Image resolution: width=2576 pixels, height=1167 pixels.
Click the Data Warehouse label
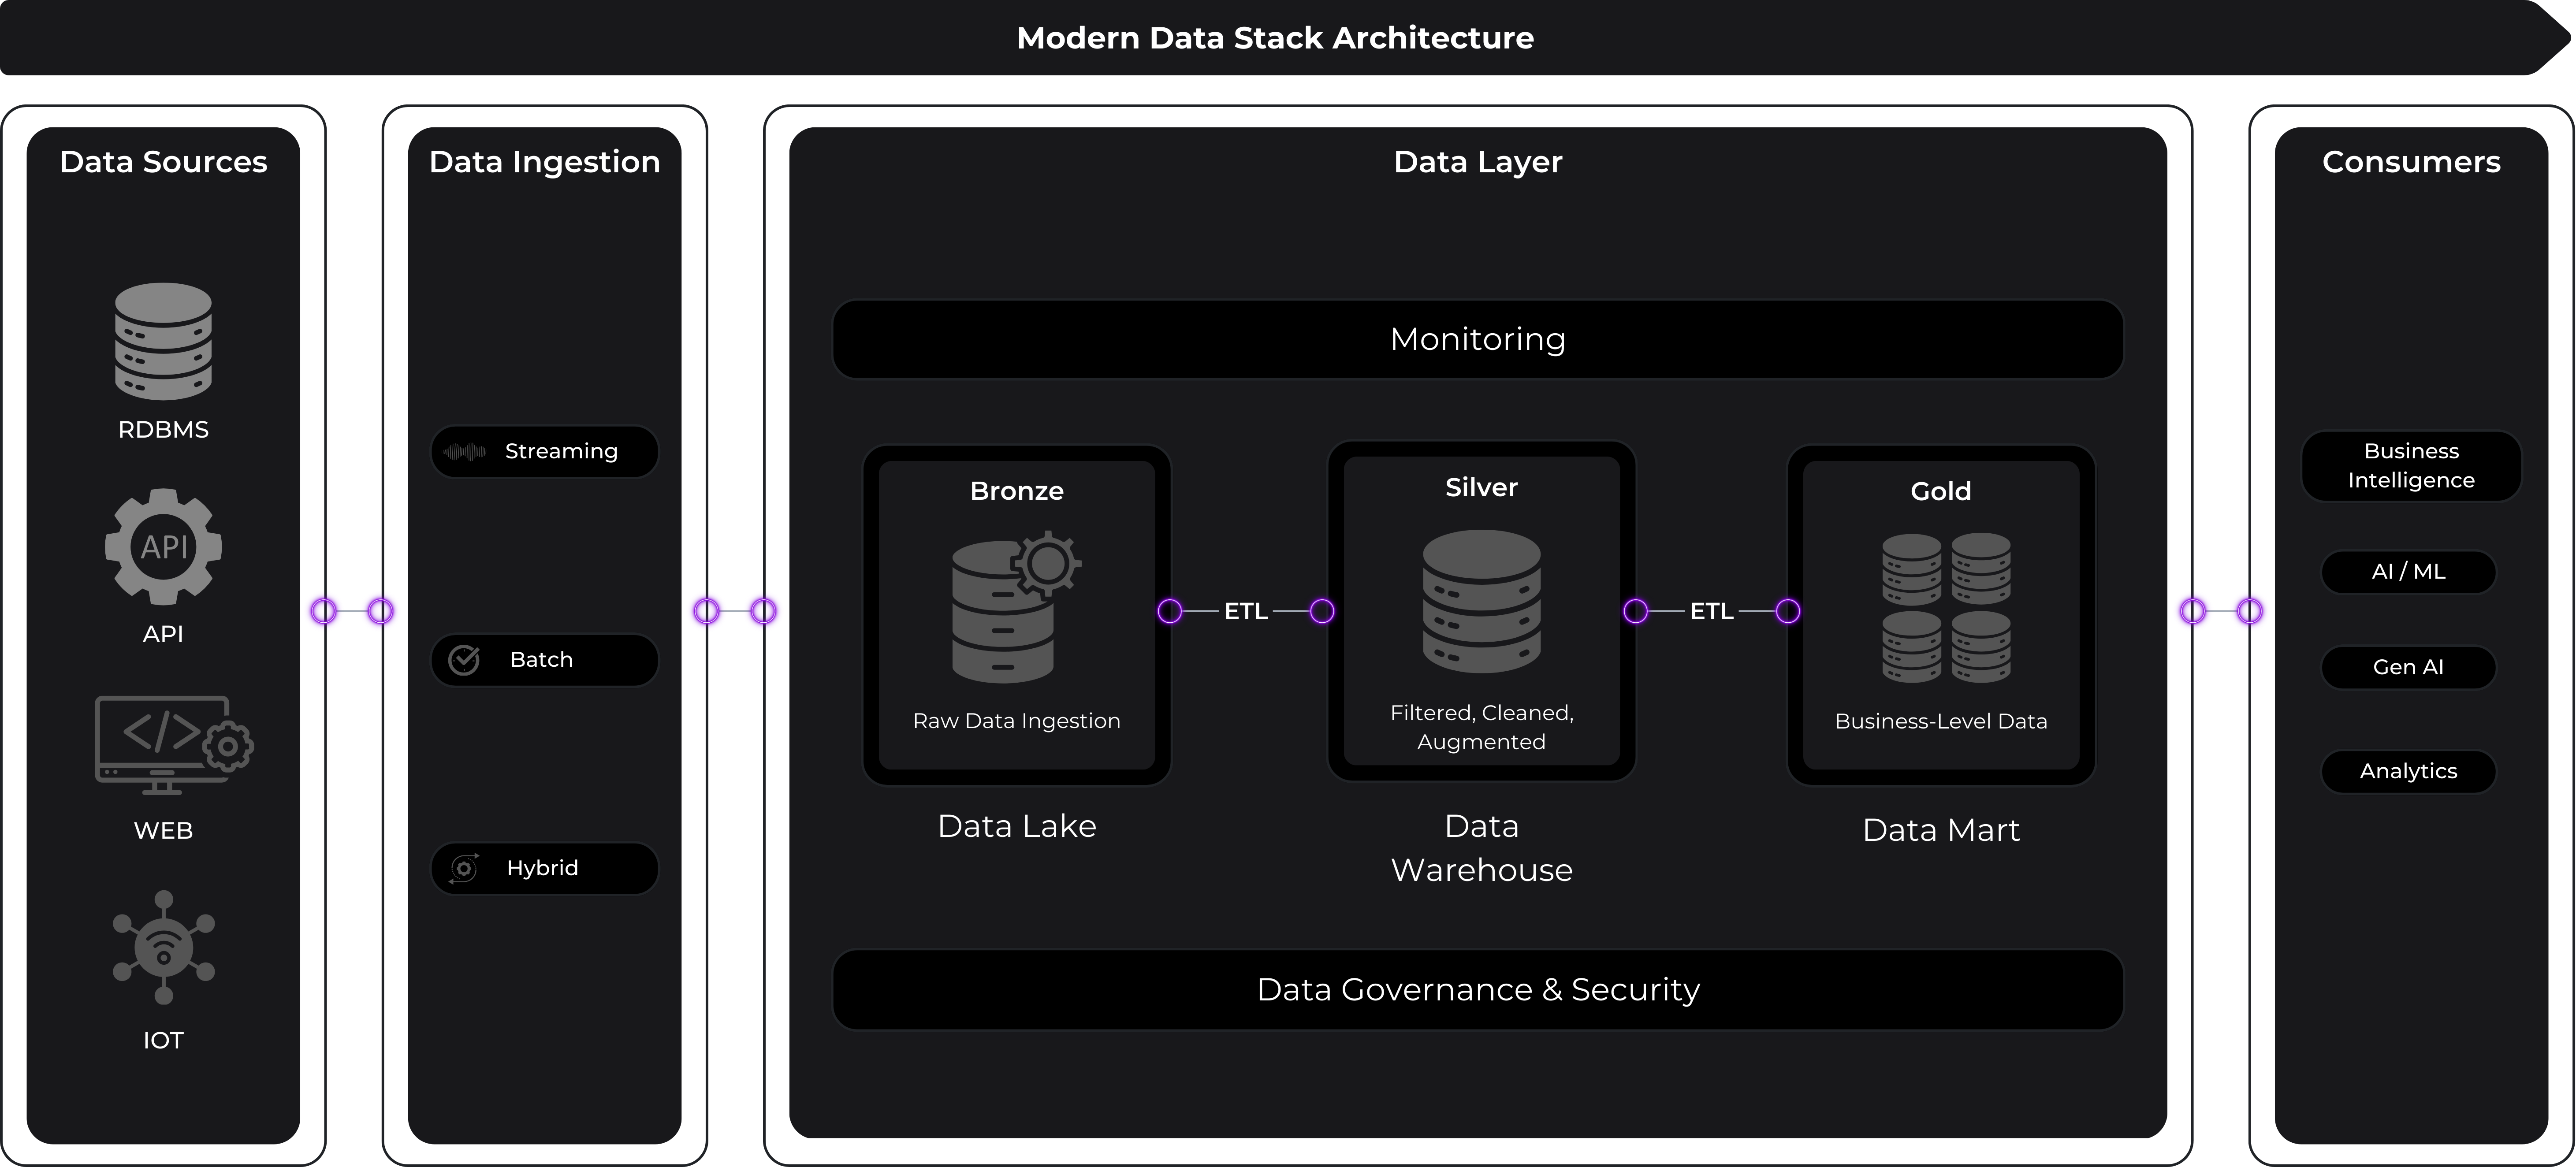coord(1481,848)
